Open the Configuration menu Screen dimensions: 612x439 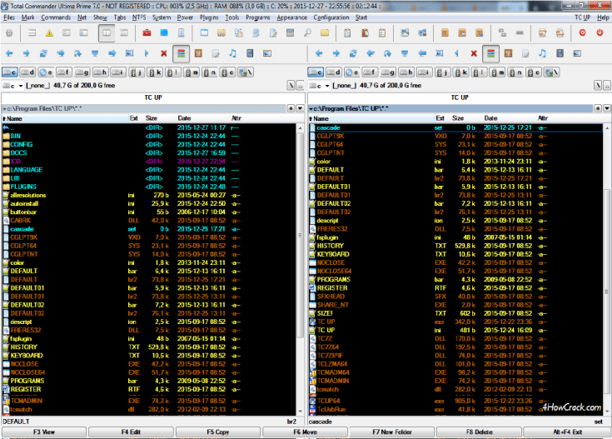tap(331, 17)
